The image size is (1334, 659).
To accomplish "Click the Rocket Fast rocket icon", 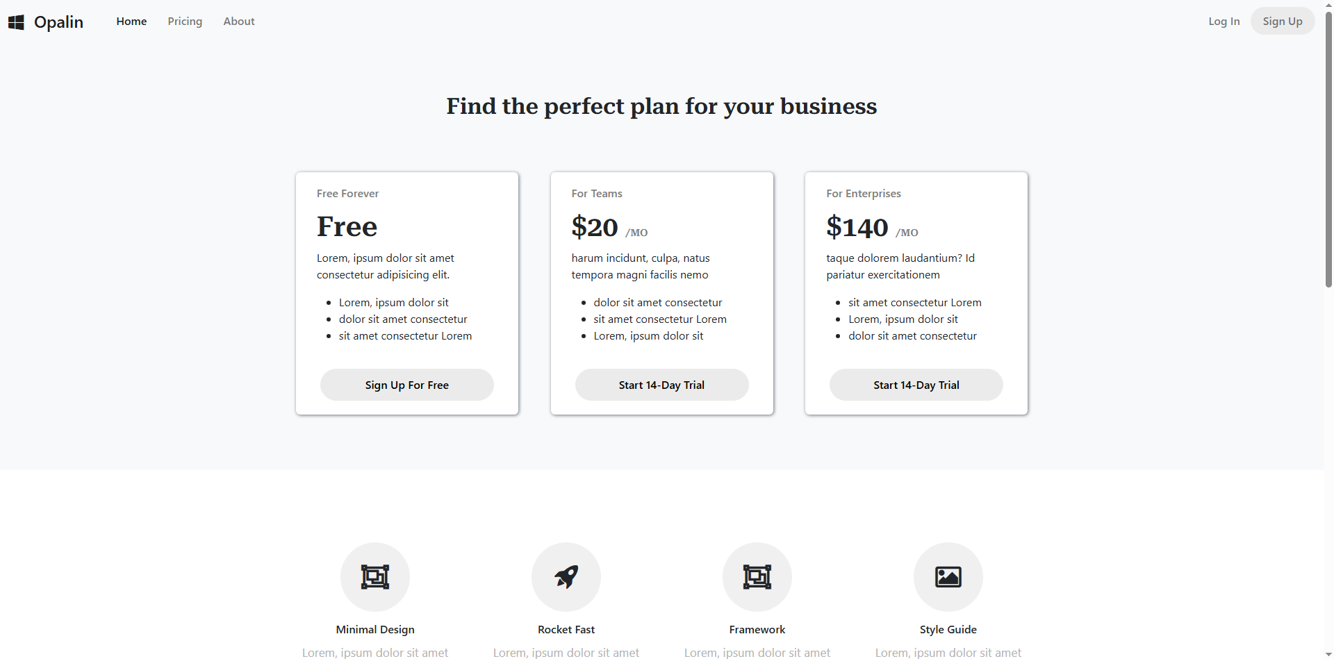I will tap(566, 576).
